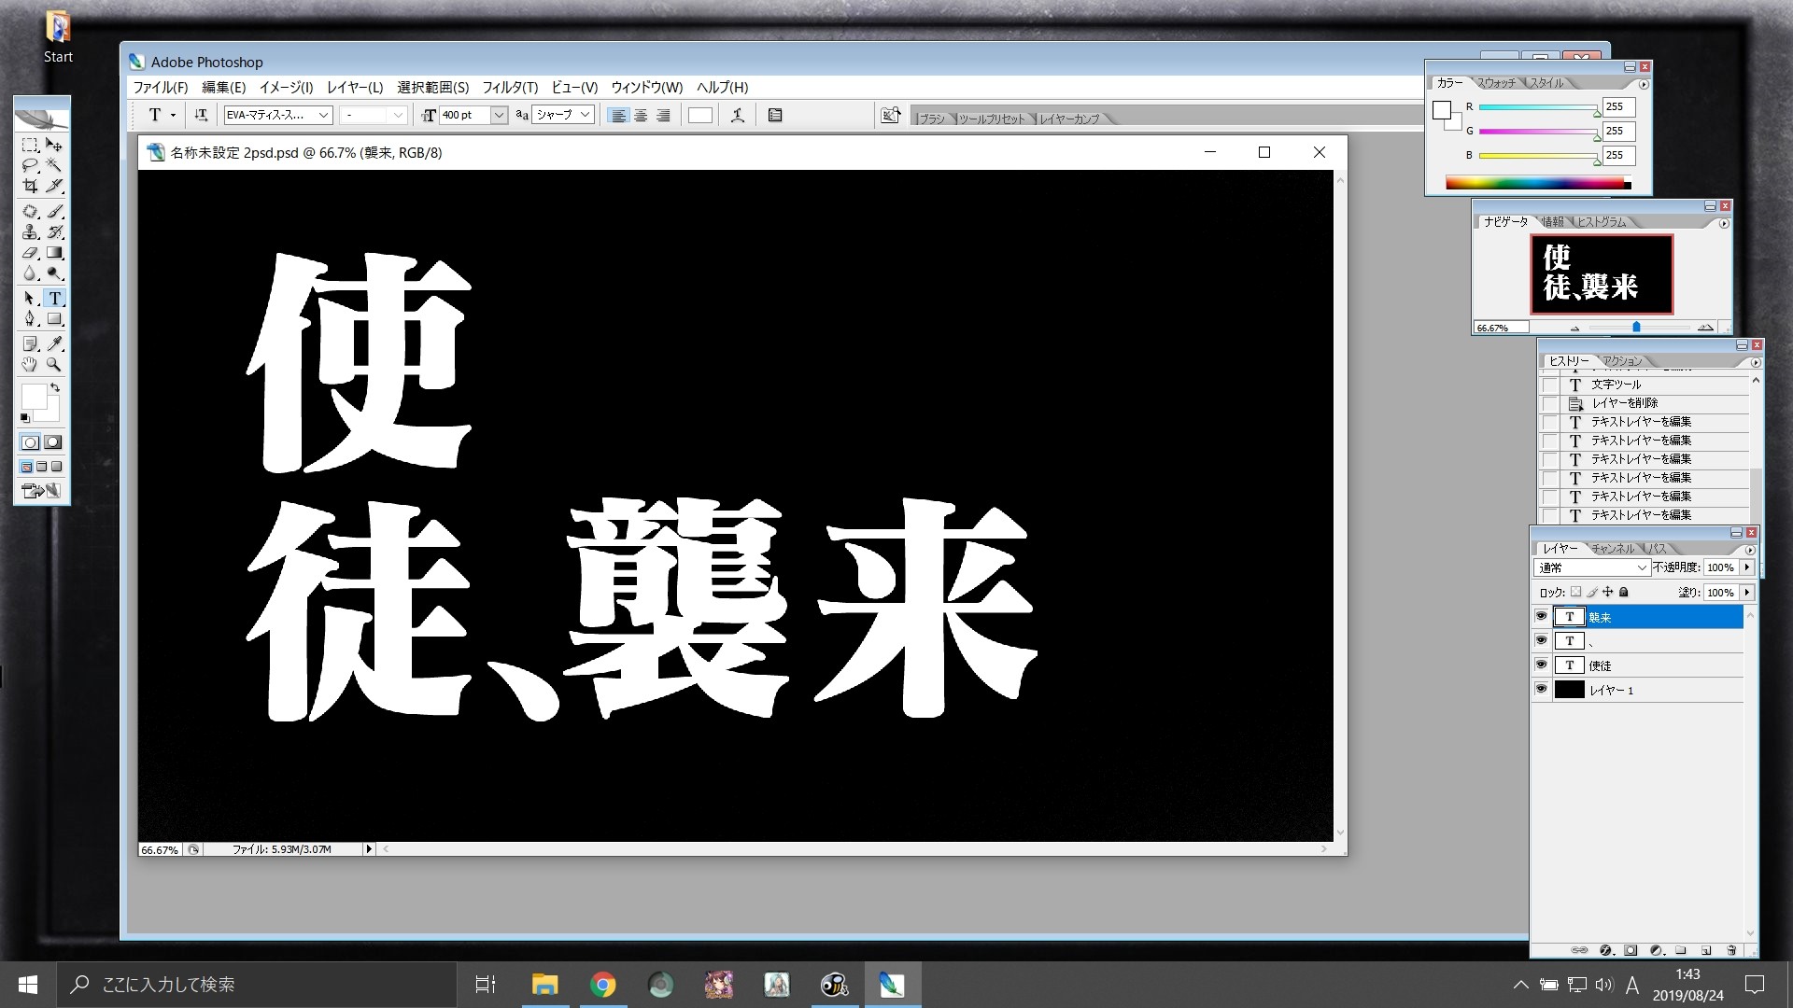Switch to the チャンネル tab
This screenshot has height=1008, width=1793.
(x=1613, y=549)
